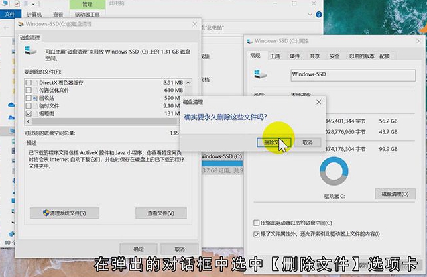Viewport: 427px width, 277px height.
Task: Check the DirectX 着色器缓存 checkbox
Action: click(x=29, y=82)
